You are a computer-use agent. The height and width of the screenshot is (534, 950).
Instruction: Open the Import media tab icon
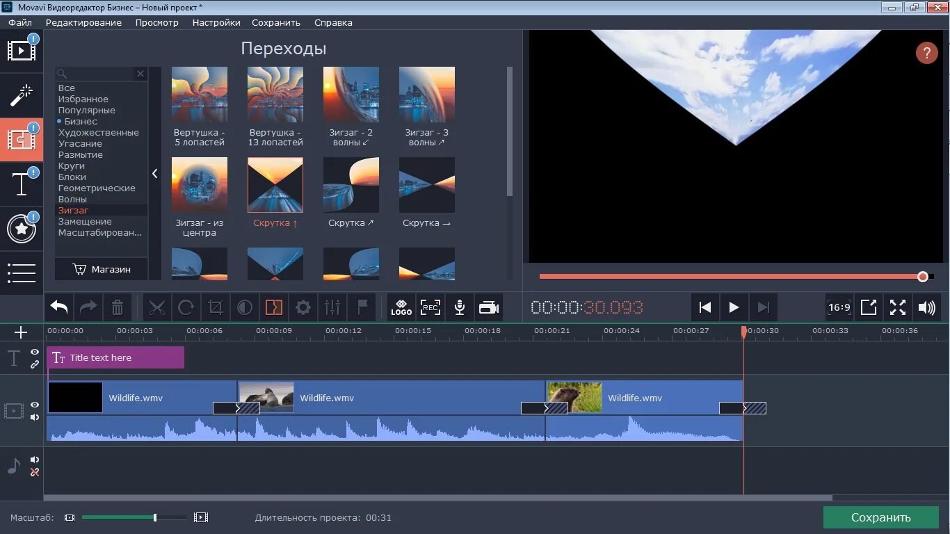tap(21, 51)
